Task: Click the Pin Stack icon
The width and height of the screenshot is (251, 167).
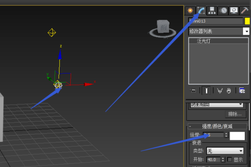Action: click(193, 90)
